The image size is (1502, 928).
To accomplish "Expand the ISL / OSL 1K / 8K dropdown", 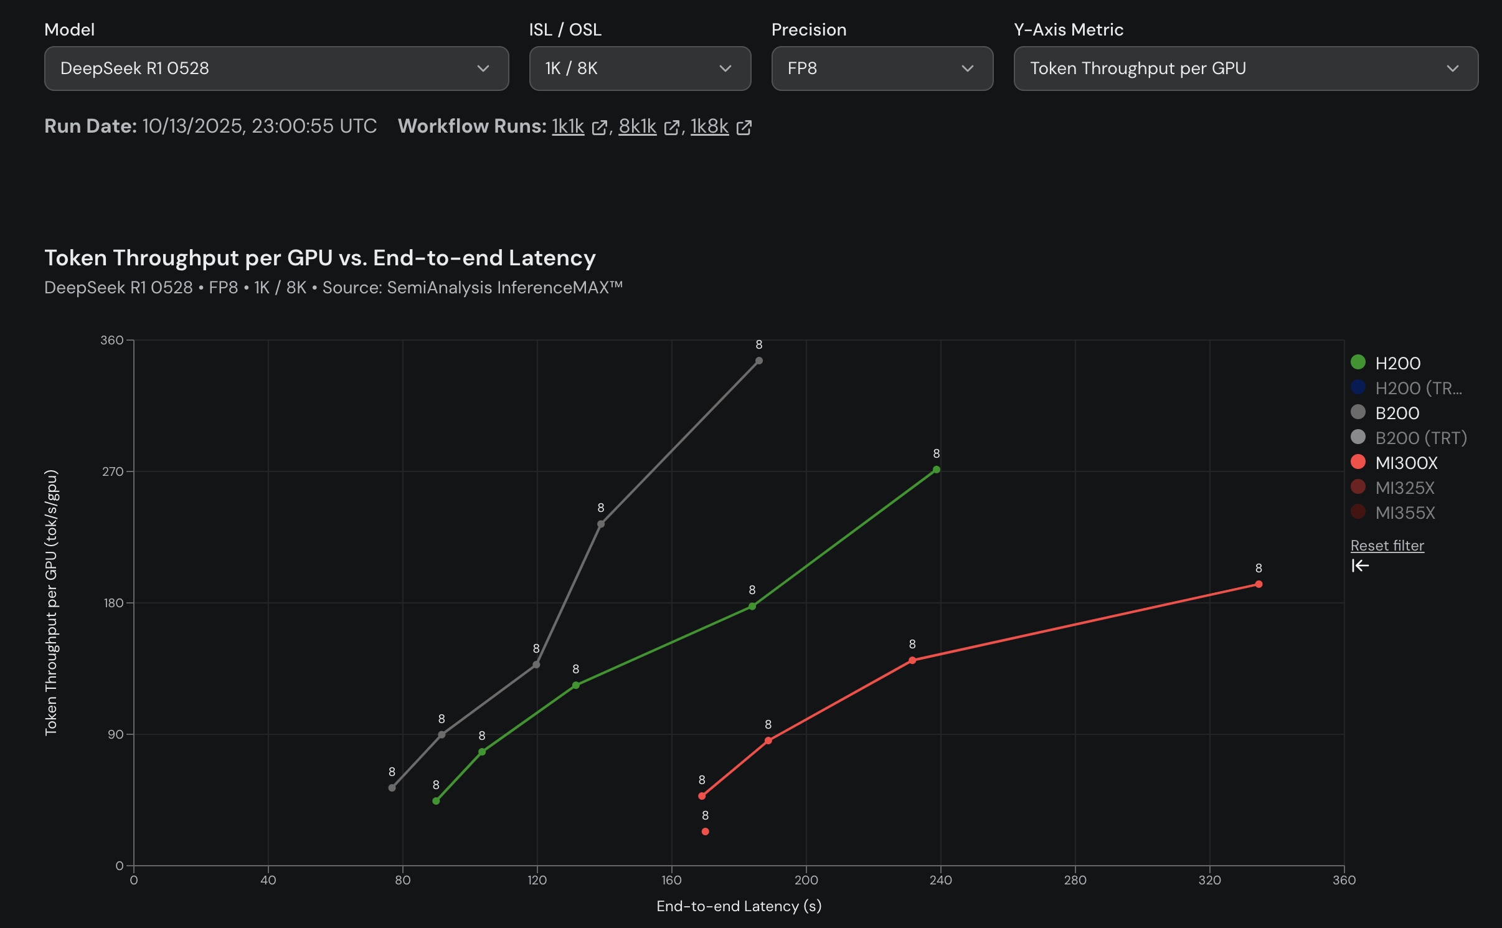I will pyautogui.click(x=640, y=69).
